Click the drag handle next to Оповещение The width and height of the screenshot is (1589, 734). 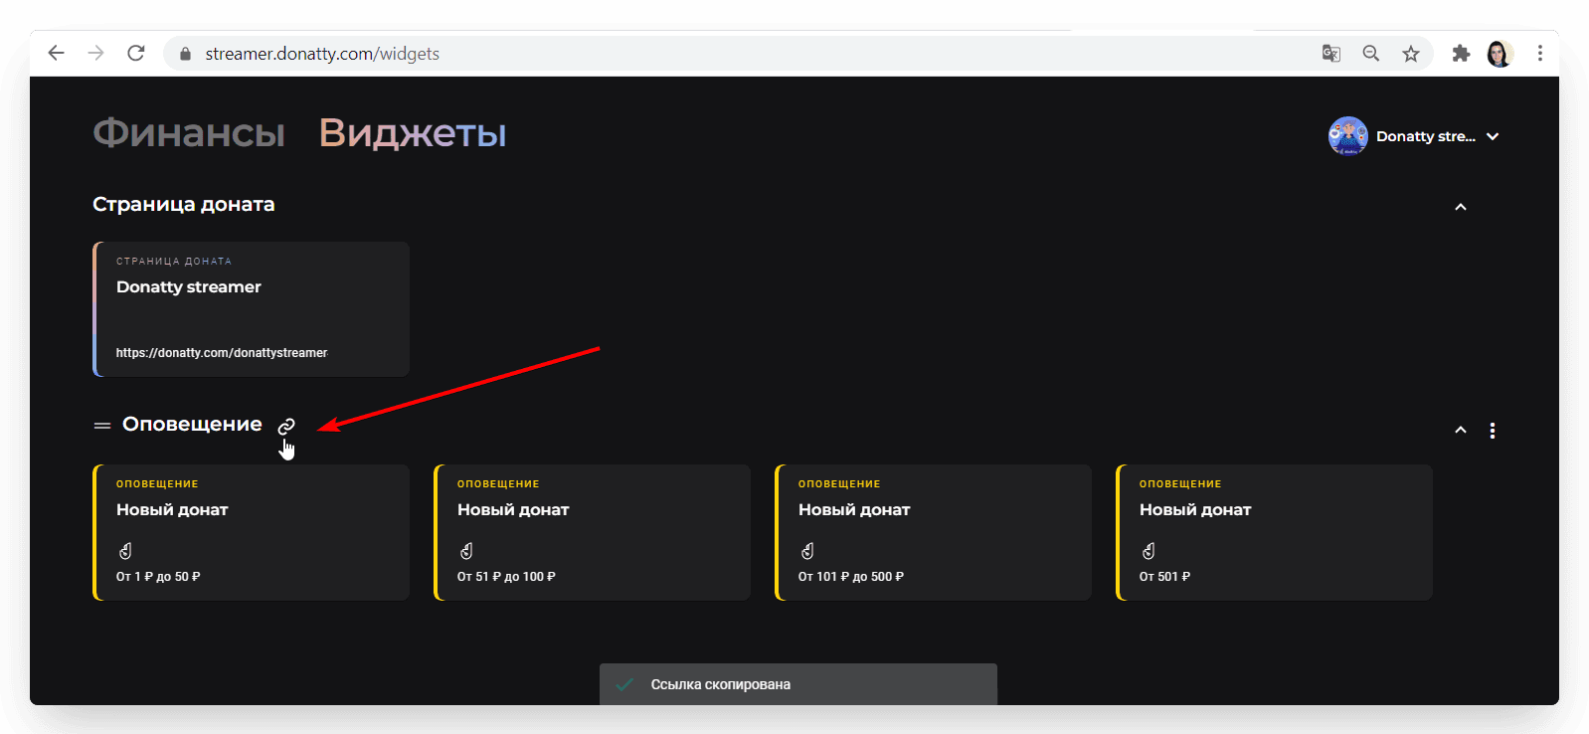[101, 426]
